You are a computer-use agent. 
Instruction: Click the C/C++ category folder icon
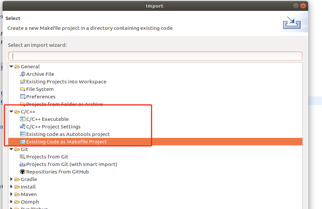[17, 112]
